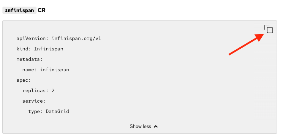Click the number 2 after replicas
Viewport: 285px width, 137px height.
(53, 90)
